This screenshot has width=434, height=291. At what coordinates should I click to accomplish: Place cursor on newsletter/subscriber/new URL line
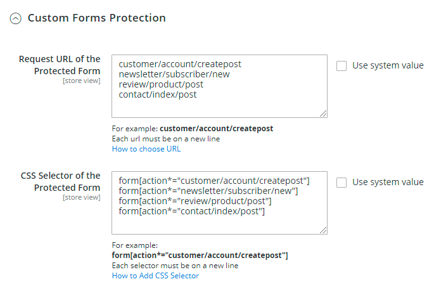[x=175, y=75]
